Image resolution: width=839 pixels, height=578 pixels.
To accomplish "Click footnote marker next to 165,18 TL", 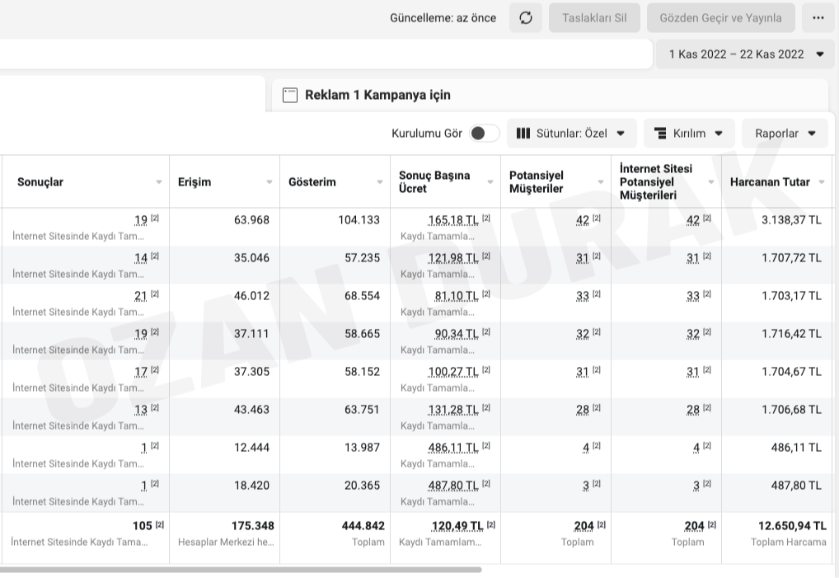I will [x=486, y=219].
